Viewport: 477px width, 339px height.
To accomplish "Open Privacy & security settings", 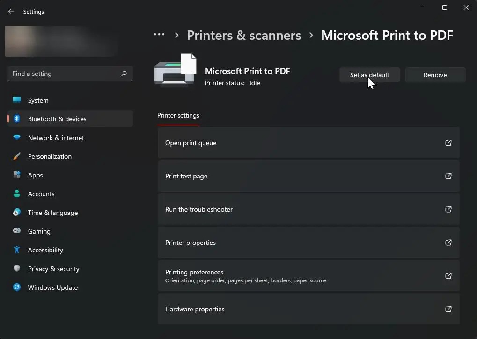I will [70, 268].
